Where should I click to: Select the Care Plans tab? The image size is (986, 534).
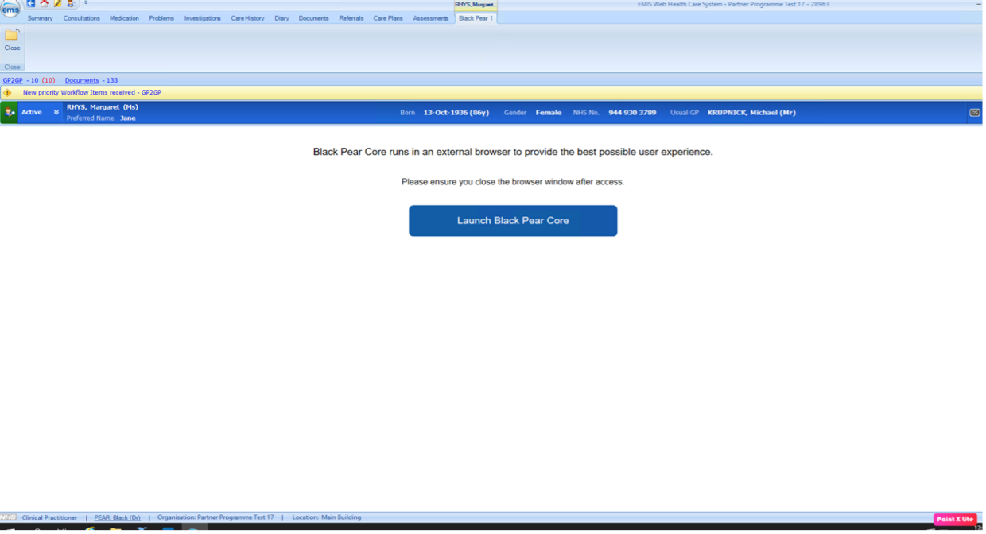tap(388, 18)
